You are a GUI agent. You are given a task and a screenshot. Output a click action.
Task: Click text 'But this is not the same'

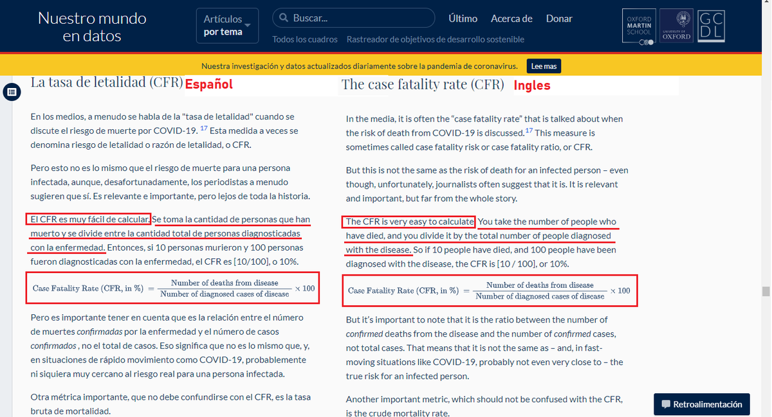coord(394,170)
